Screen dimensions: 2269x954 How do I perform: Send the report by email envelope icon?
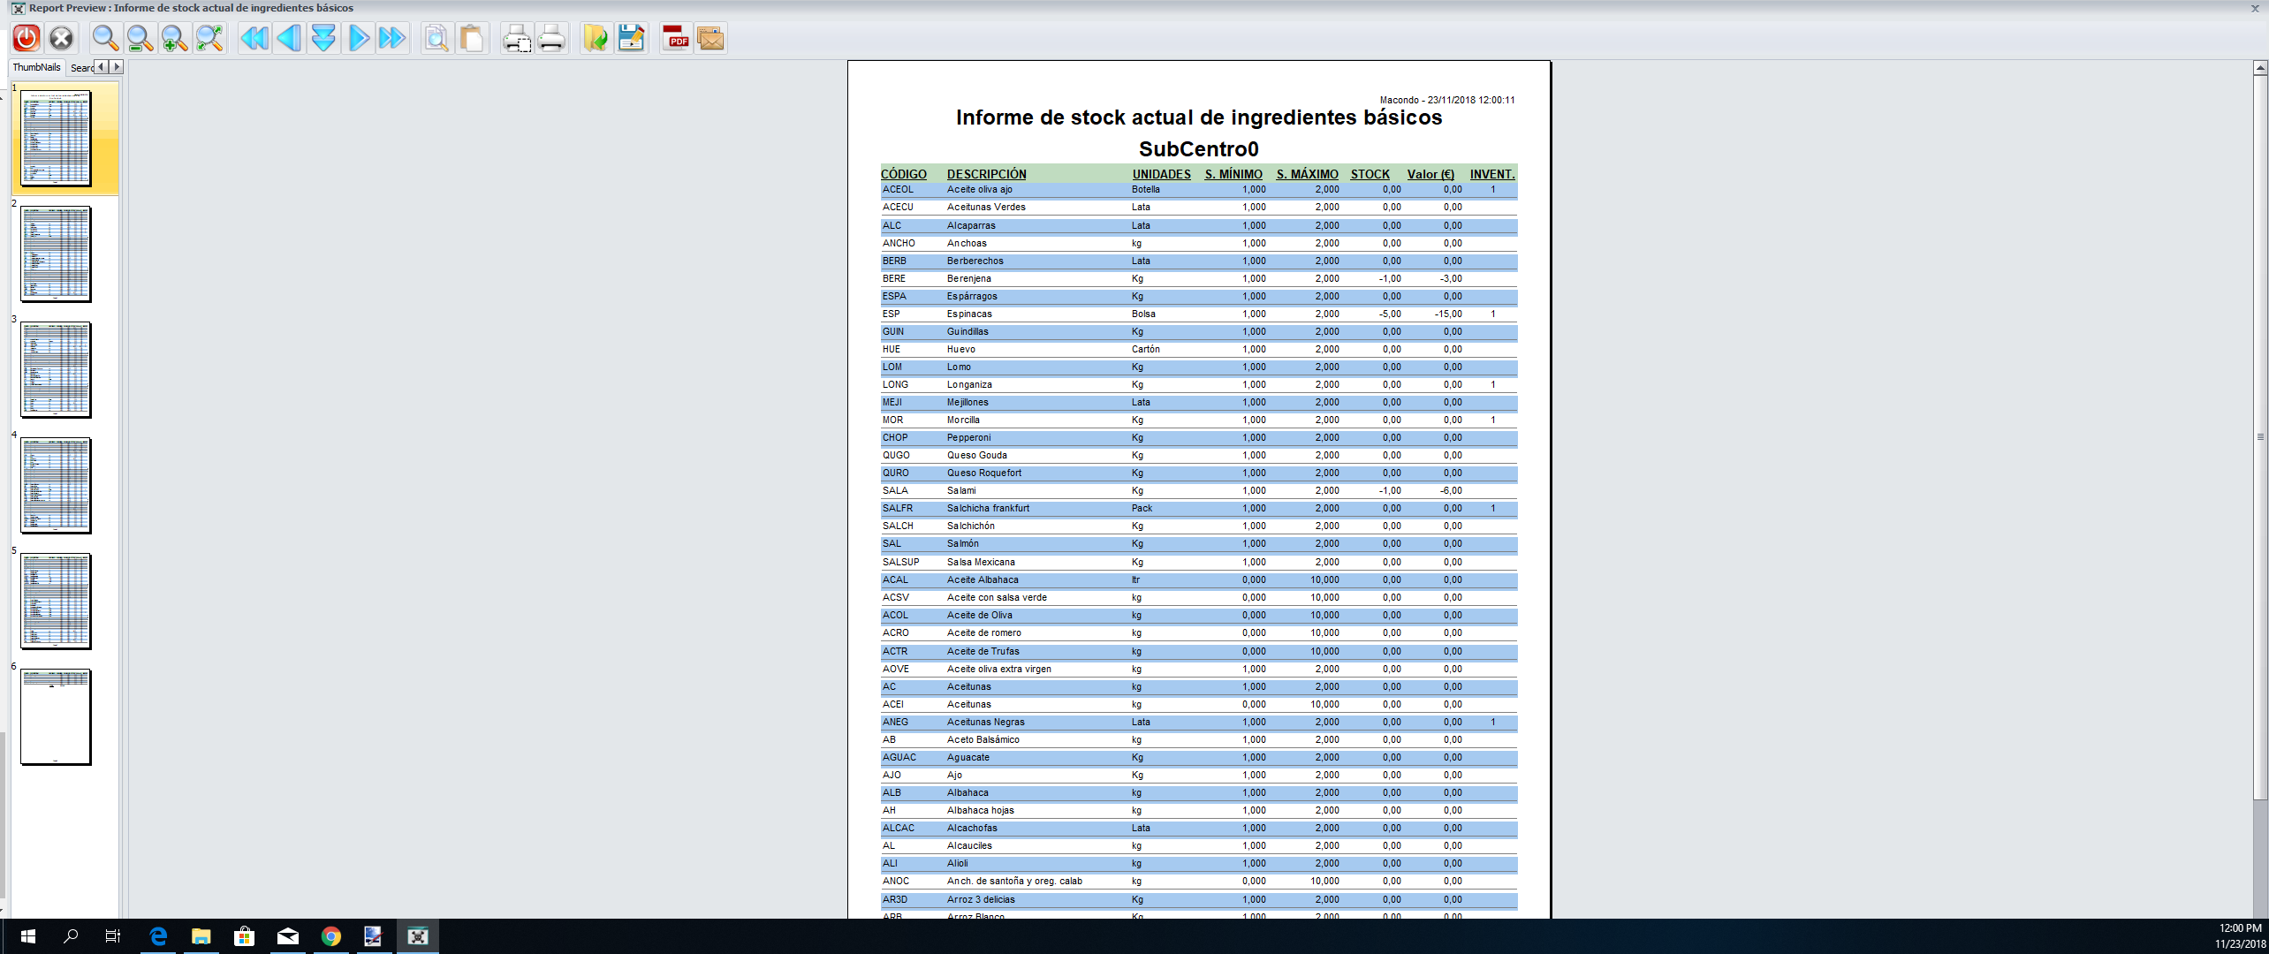(x=710, y=38)
